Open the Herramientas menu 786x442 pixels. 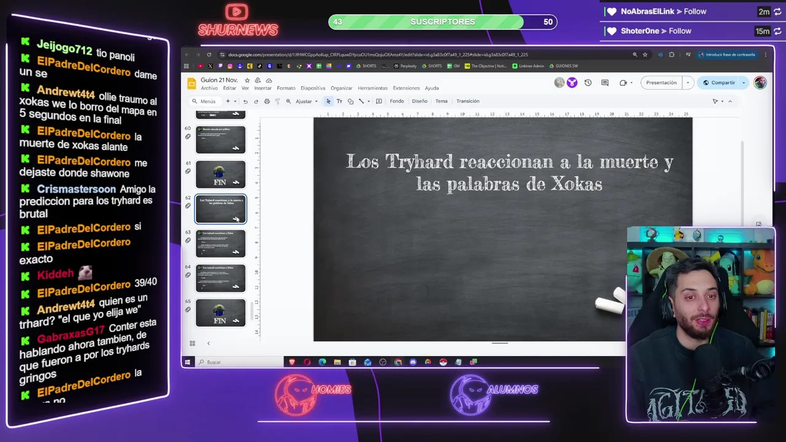(373, 88)
